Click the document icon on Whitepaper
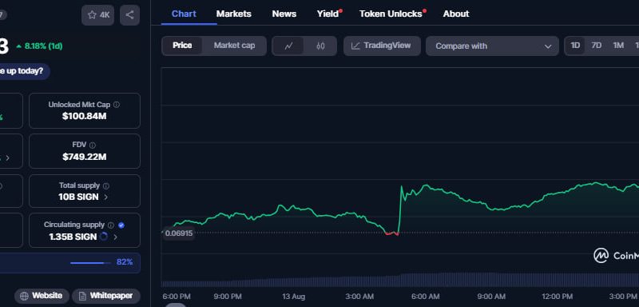This screenshot has height=307, width=639. pos(82,296)
